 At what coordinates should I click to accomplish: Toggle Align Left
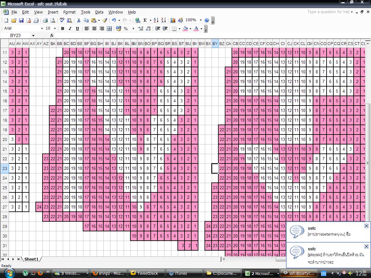pos(87,29)
